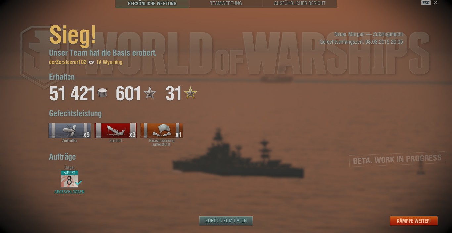Select the Persönliche Wertung tab
This screenshot has height=233, width=452.
[x=152, y=3]
